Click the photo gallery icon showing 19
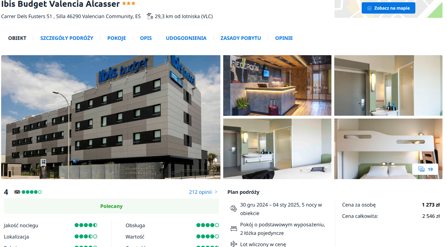 pos(421,169)
